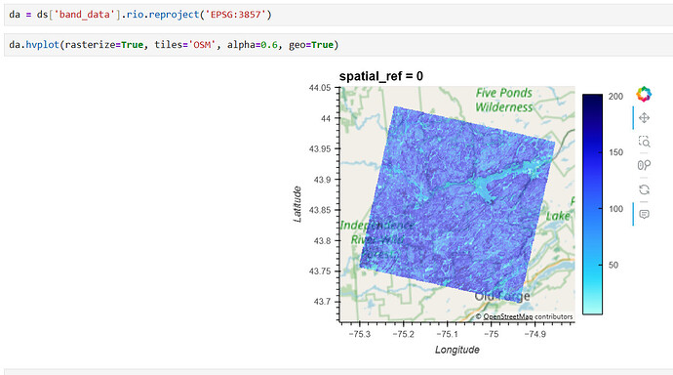
Task: Click the dark top of the colorbar
Action: [592, 99]
